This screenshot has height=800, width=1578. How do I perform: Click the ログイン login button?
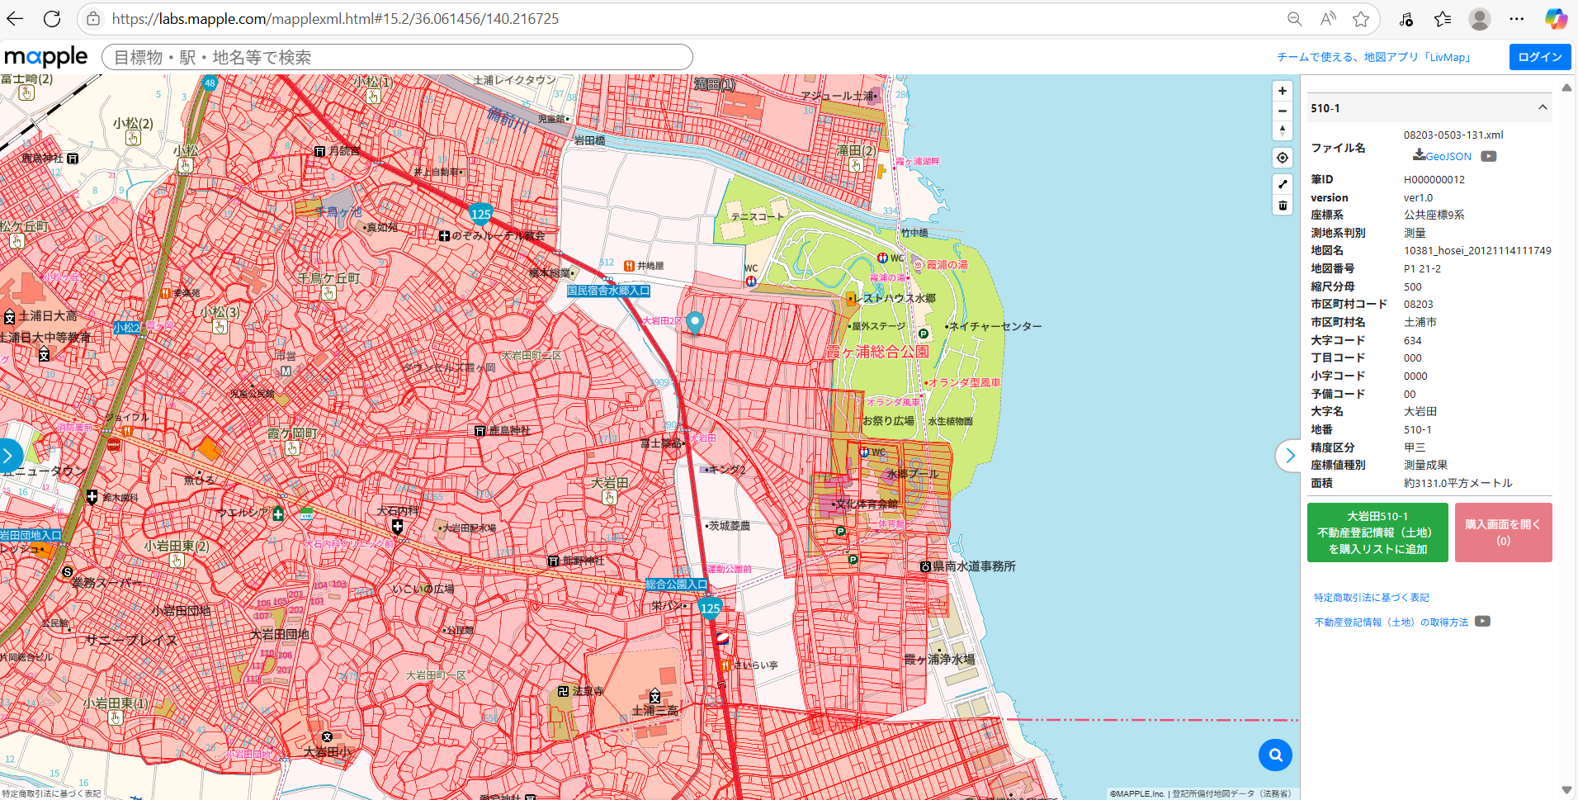click(x=1539, y=57)
